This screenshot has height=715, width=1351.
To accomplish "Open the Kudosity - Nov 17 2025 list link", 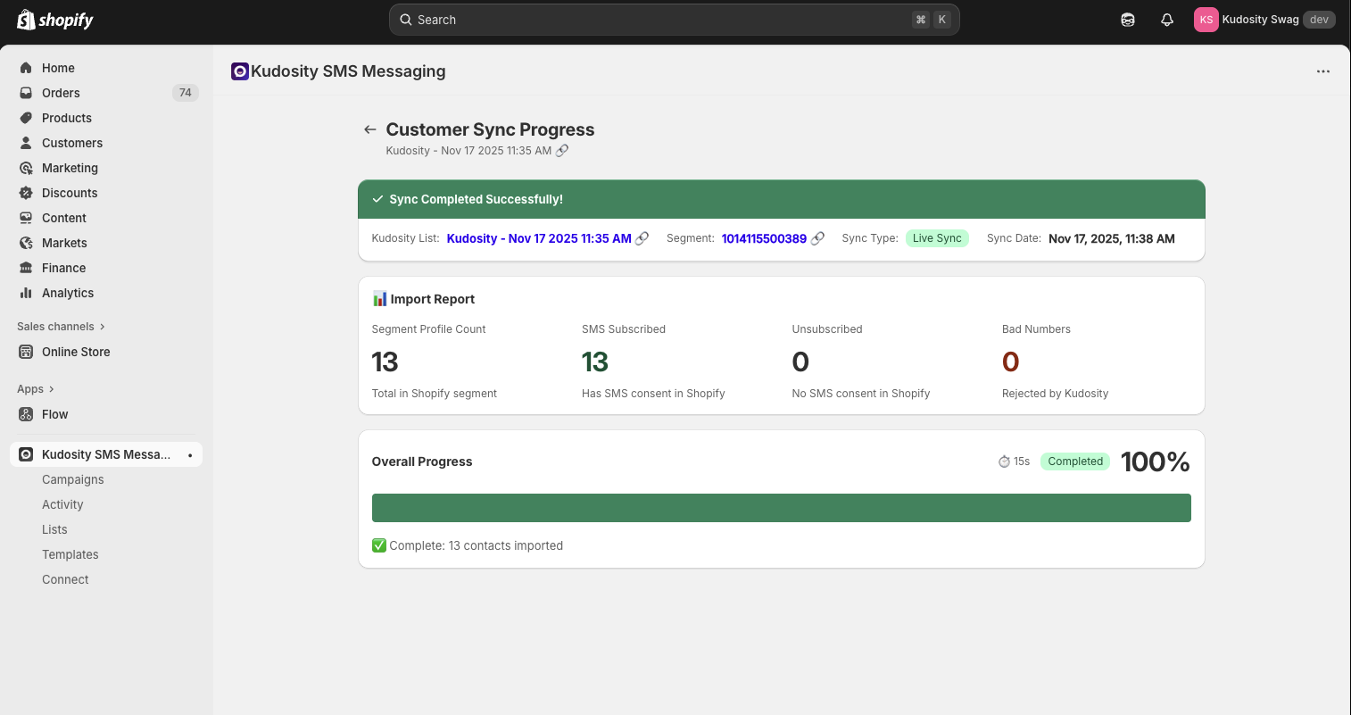I will [539, 238].
